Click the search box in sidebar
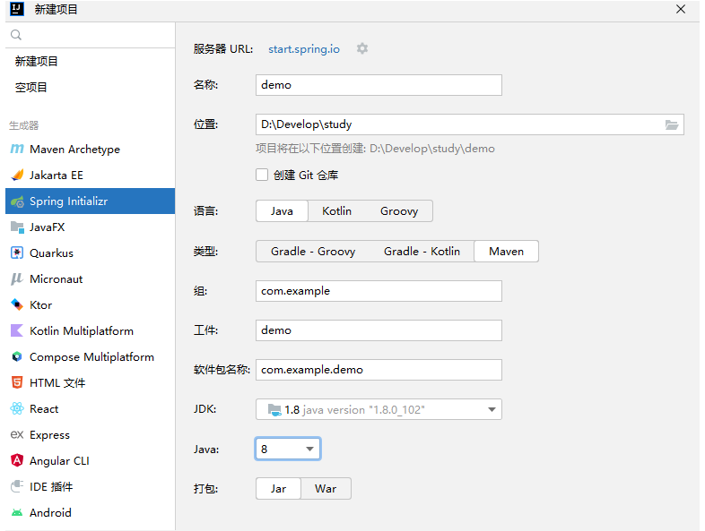 point(90,35)
